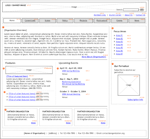Viewport: 150px width, 139px height.
Task: Select the Events navigation tab
Action: 119,21
